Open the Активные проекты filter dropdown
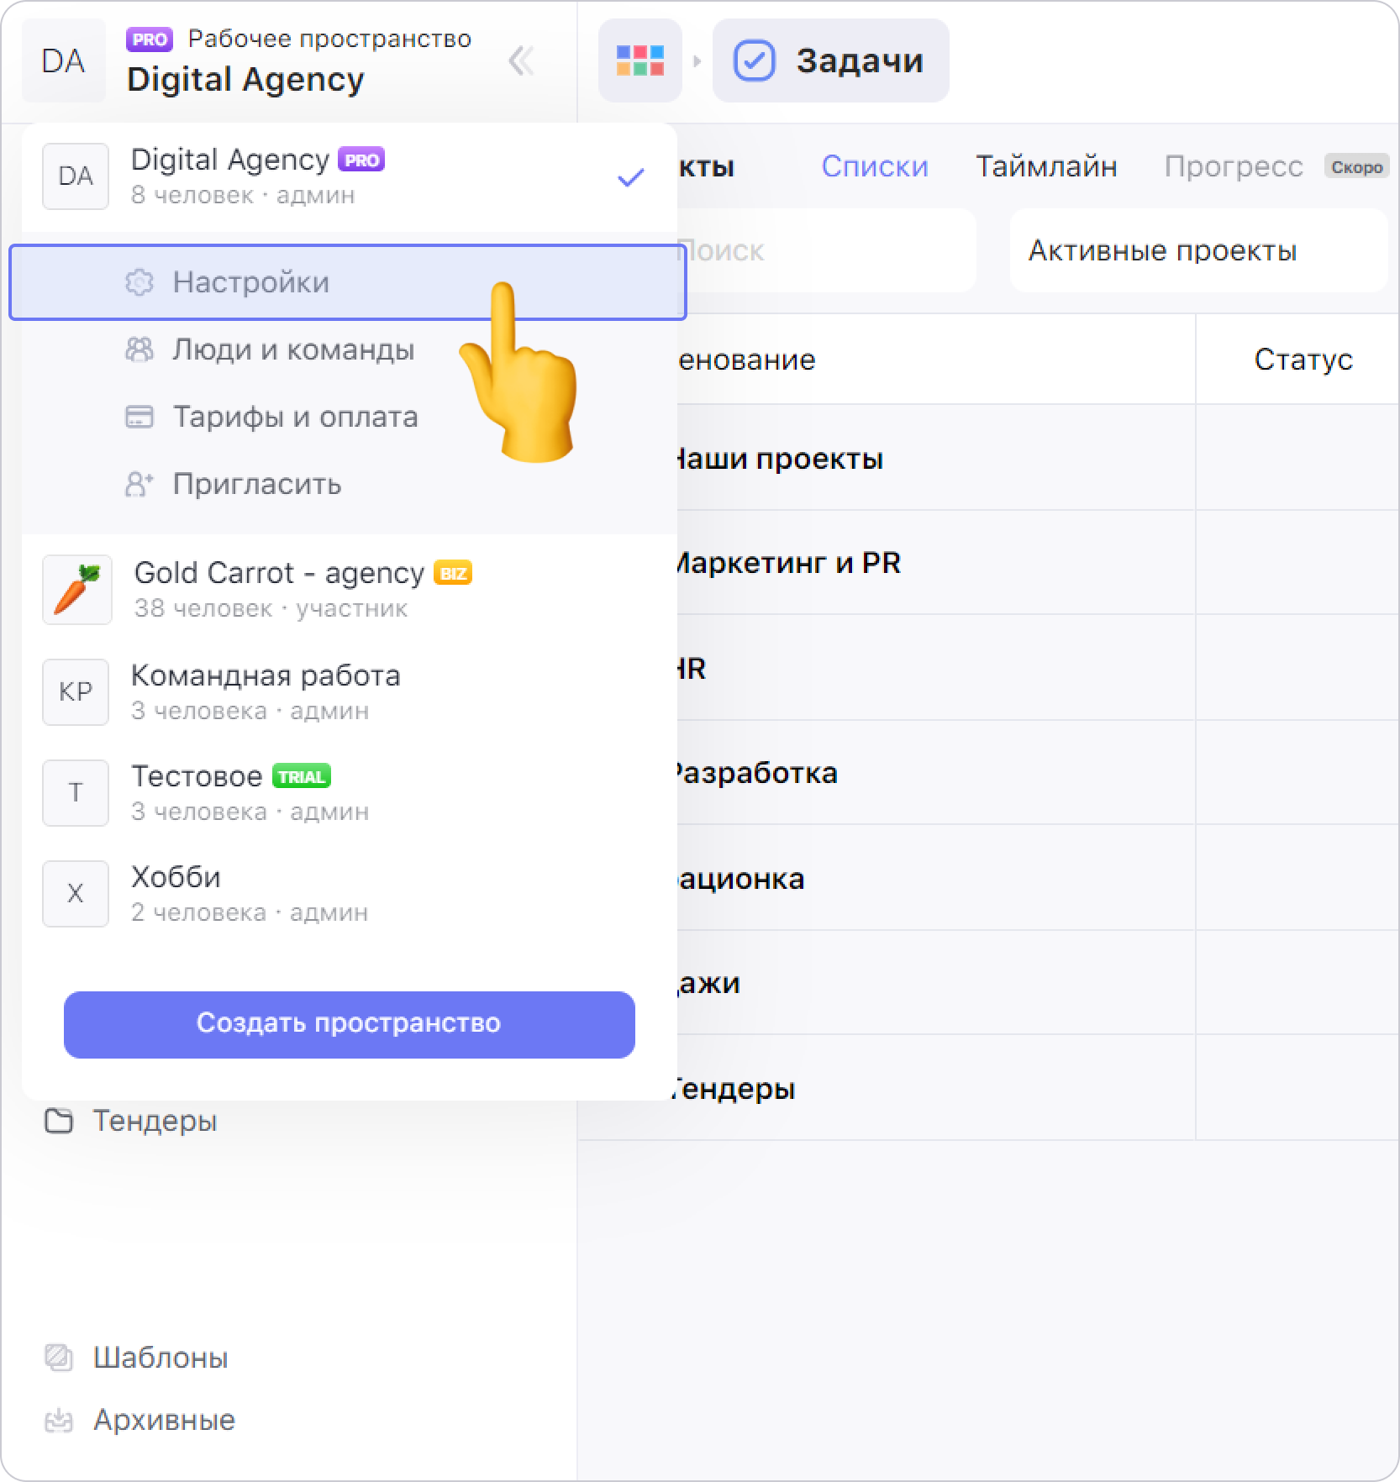Viewport: 1400px width, 1482px height. click(x=1197, y=250)
